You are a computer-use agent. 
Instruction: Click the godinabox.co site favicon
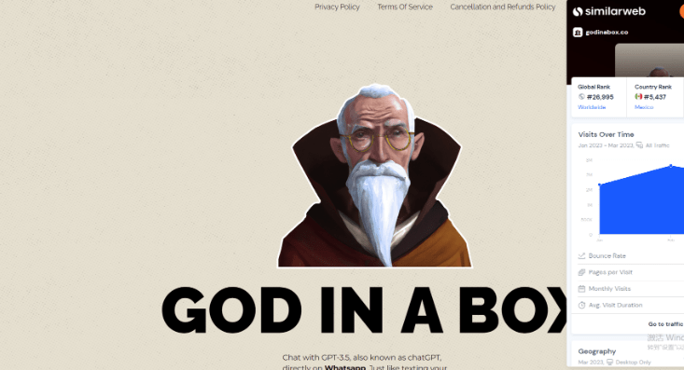pos(578,33)
